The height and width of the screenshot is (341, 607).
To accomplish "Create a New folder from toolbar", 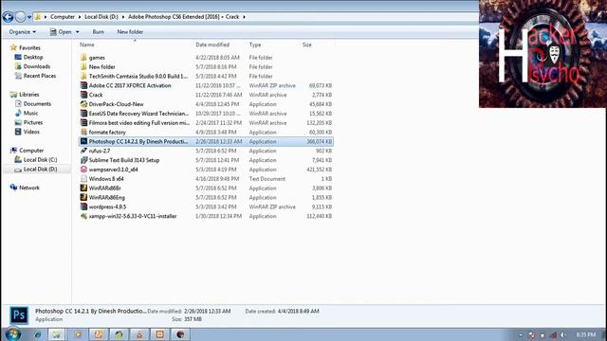I will click(x=130, y=32).
